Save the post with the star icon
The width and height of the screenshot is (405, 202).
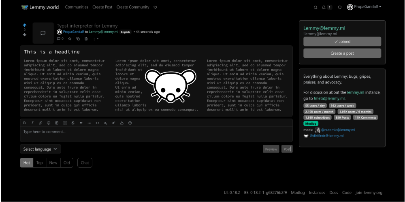pyautogui.click(x=70, y=39)
